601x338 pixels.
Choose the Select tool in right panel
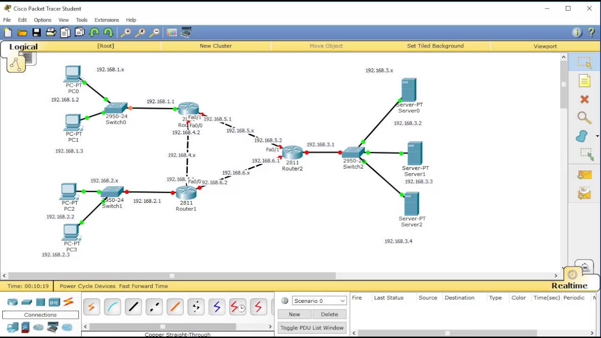point(585,62)
